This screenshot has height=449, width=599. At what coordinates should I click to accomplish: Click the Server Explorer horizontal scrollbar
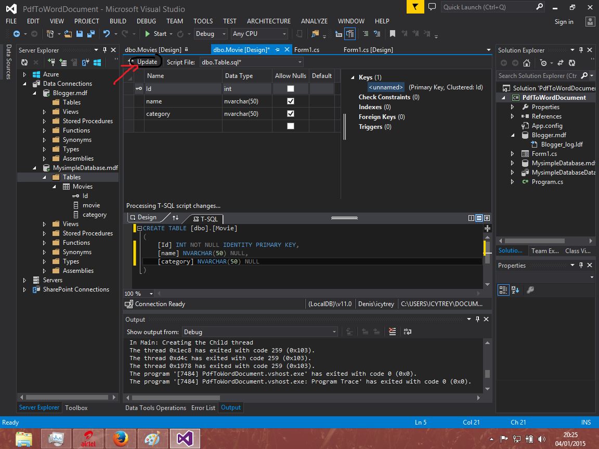pyautogui.click(x=68, y=398)
